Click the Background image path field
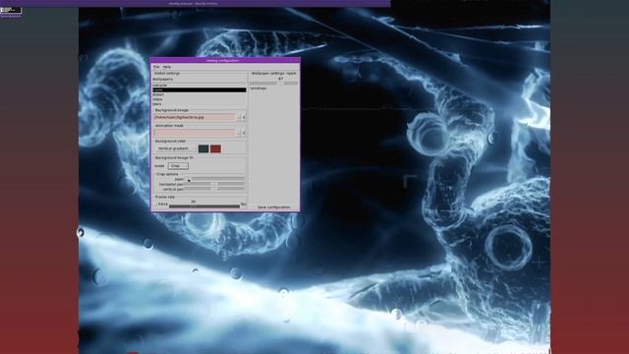Viewport: 629px width, 354px height. pos(196,117)
